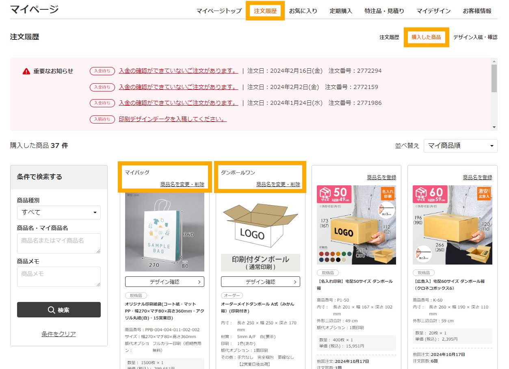
Task: Click デザイン確認 button under 印刷付ダンボール
Action: tap(260, 282)
